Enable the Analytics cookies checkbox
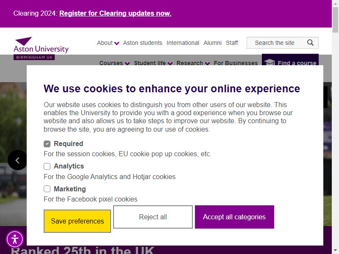 (47, 166)
